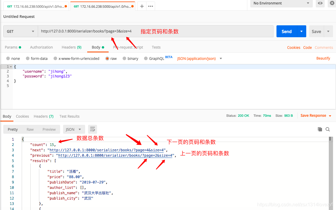Open the Cookies link near Code

click(293, 47)
